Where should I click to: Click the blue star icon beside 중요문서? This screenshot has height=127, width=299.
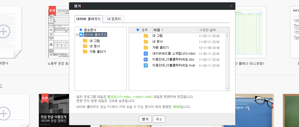pos(81,30)
